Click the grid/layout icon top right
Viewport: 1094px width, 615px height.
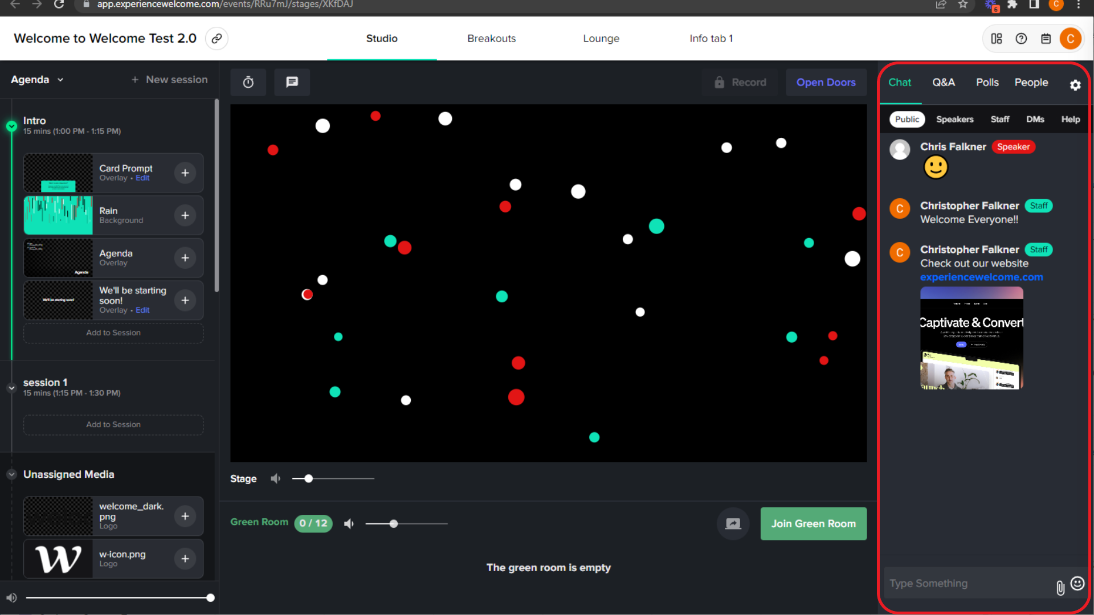pyautogui.click(x=997, y=38)
